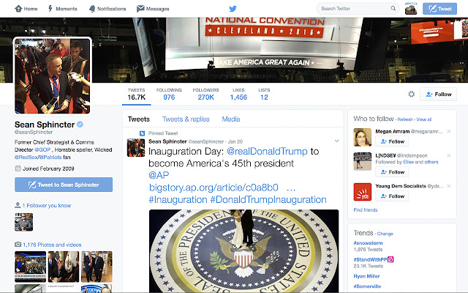Screen dimensions: 468x293
Task: Switch to the Media tab
Action: click(x=230, y=119)
